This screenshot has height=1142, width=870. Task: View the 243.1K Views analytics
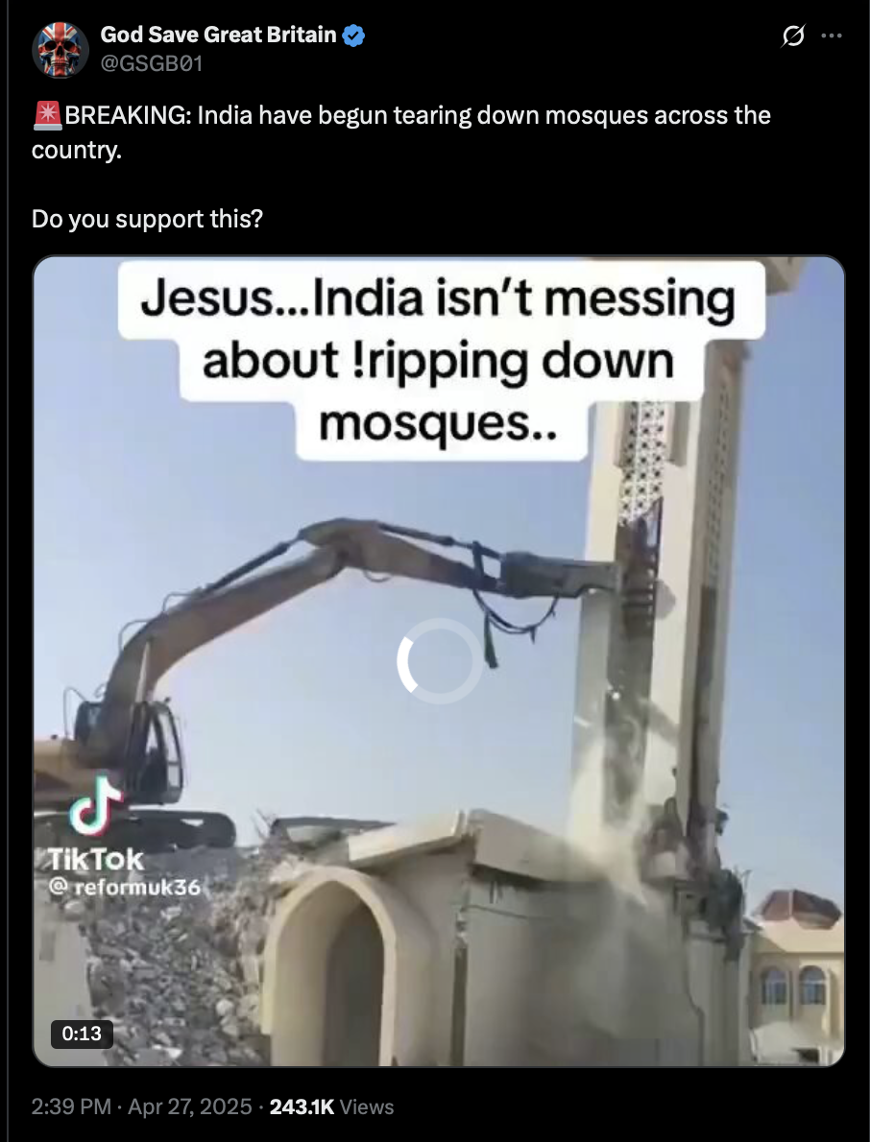331,1107
